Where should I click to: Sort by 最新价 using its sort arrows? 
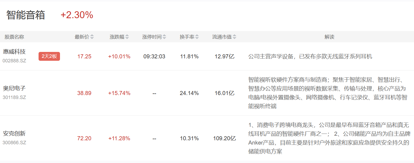[92, 37]
